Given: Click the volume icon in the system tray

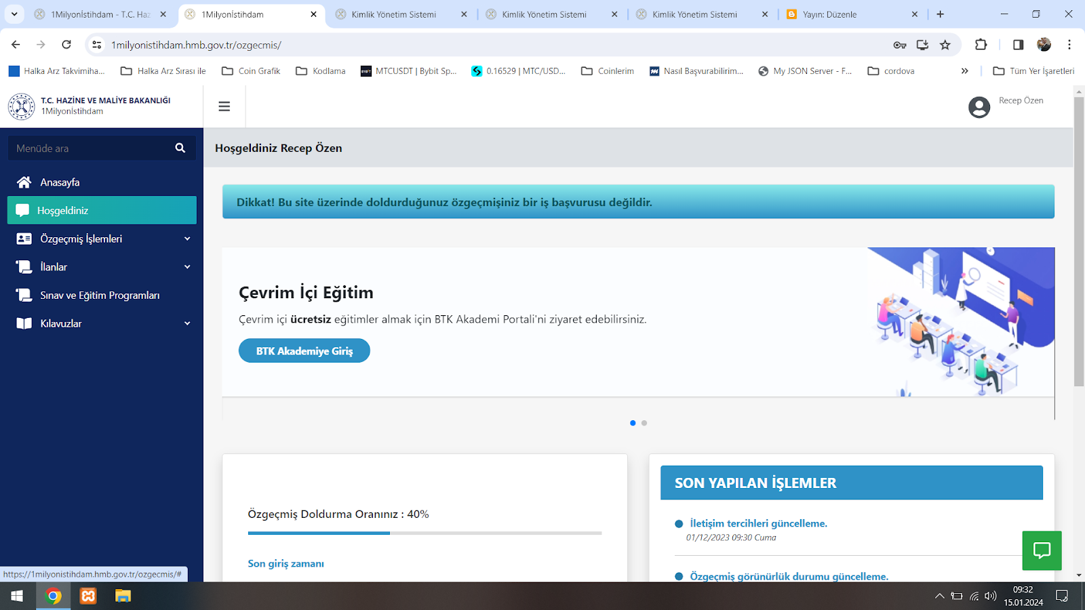Looking at the screenshot, I should coord(990,596).
